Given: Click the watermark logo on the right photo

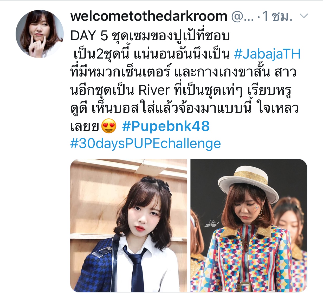Looking at the screenshot, I should pyautogui.click(x=210, y=224).
